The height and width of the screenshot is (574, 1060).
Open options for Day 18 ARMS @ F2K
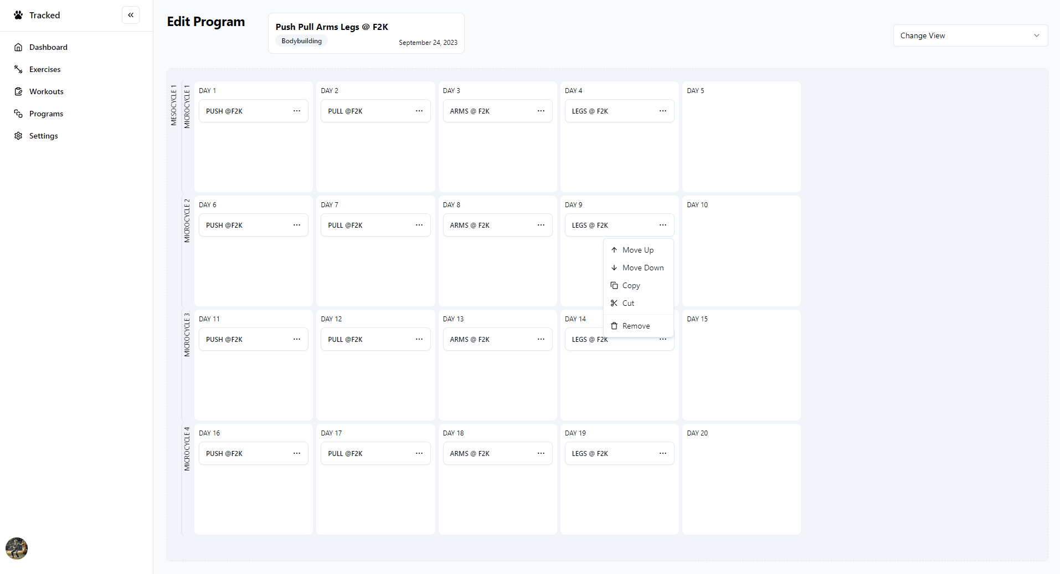(x=541, y=453)
